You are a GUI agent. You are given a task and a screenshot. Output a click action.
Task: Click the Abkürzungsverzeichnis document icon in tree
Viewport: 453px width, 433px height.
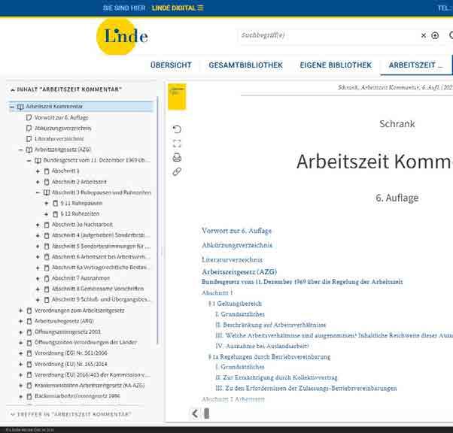click(29, 128)
